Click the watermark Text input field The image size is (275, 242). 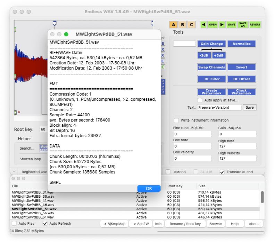pyautogui.click(x=219, y=108)
